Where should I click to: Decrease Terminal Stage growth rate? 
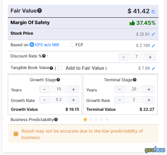point(120,100)
